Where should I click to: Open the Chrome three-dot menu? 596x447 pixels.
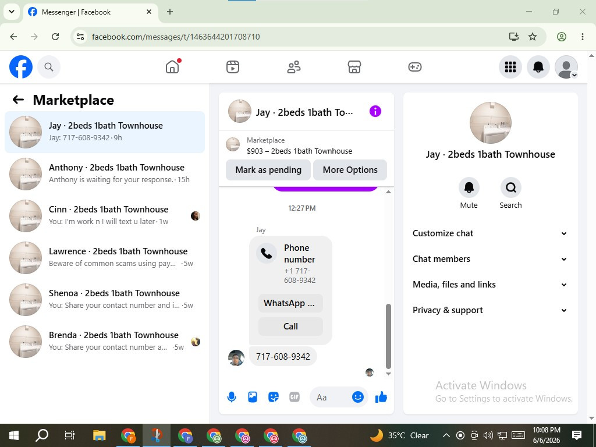[x=582, y=37]
